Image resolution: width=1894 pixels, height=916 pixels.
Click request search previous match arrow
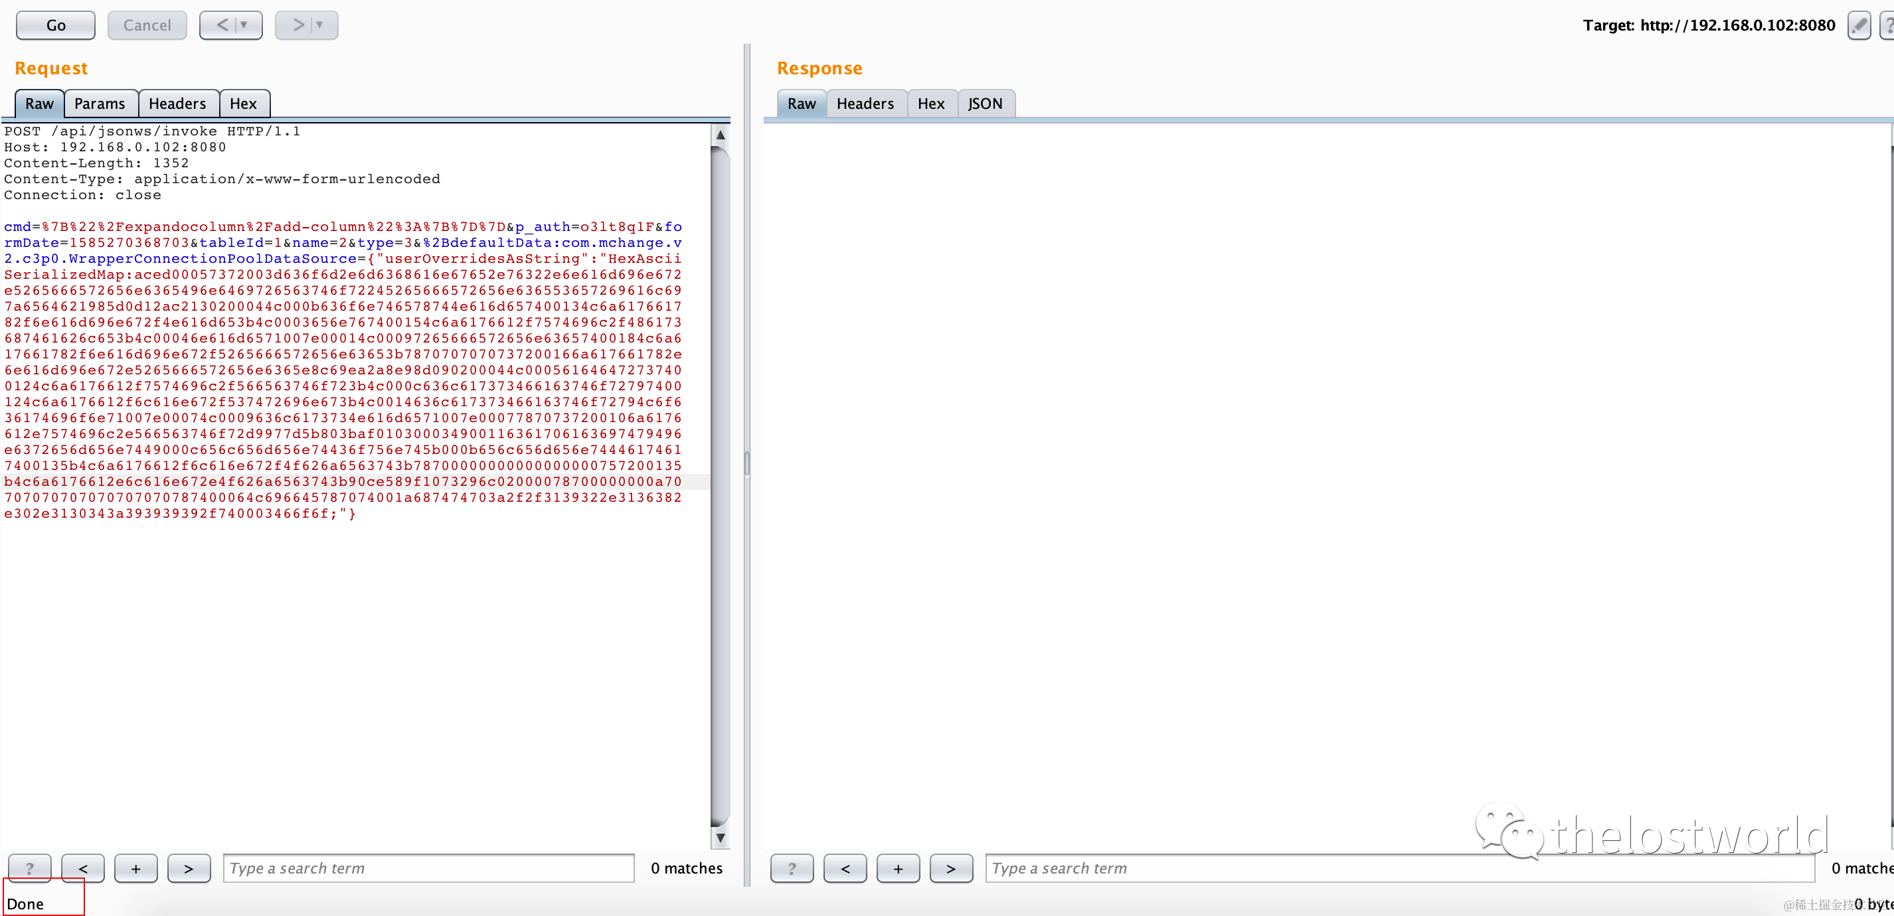click(83, 868)
